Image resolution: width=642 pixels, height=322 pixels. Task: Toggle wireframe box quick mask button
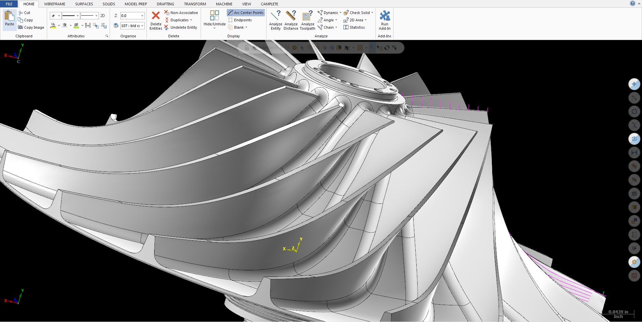[x=634, y=139]
